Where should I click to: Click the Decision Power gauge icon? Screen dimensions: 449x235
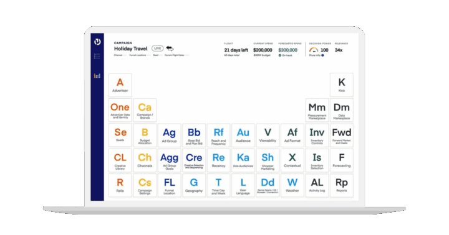[x=314, y=50]
